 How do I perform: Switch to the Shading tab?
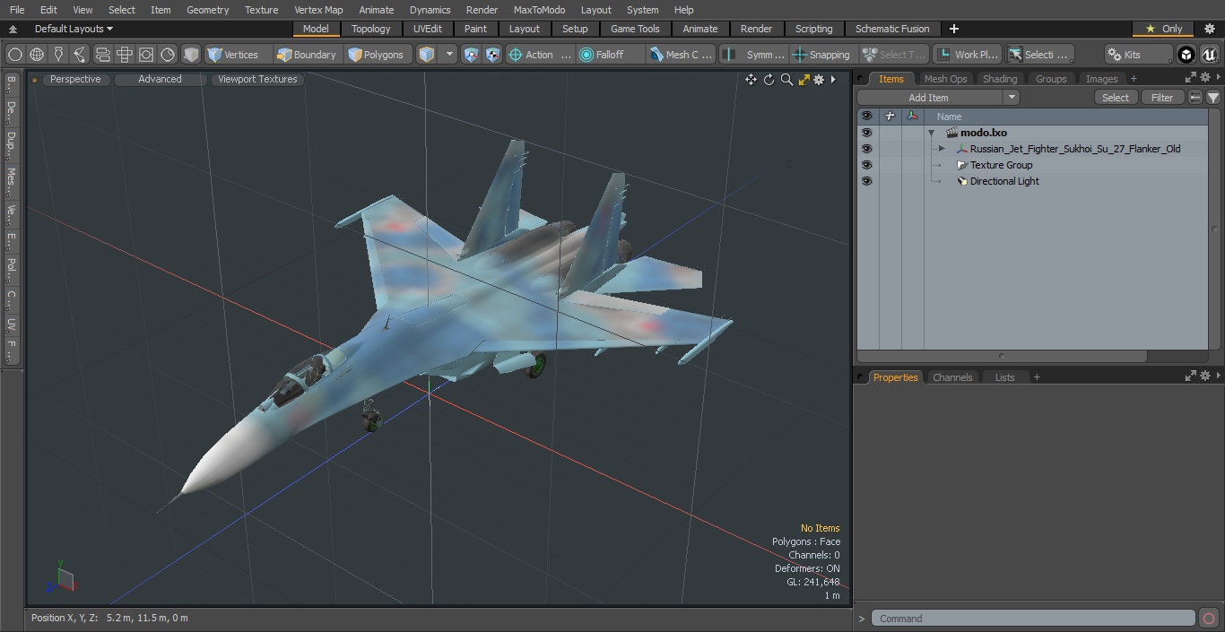coord(1000,79)
